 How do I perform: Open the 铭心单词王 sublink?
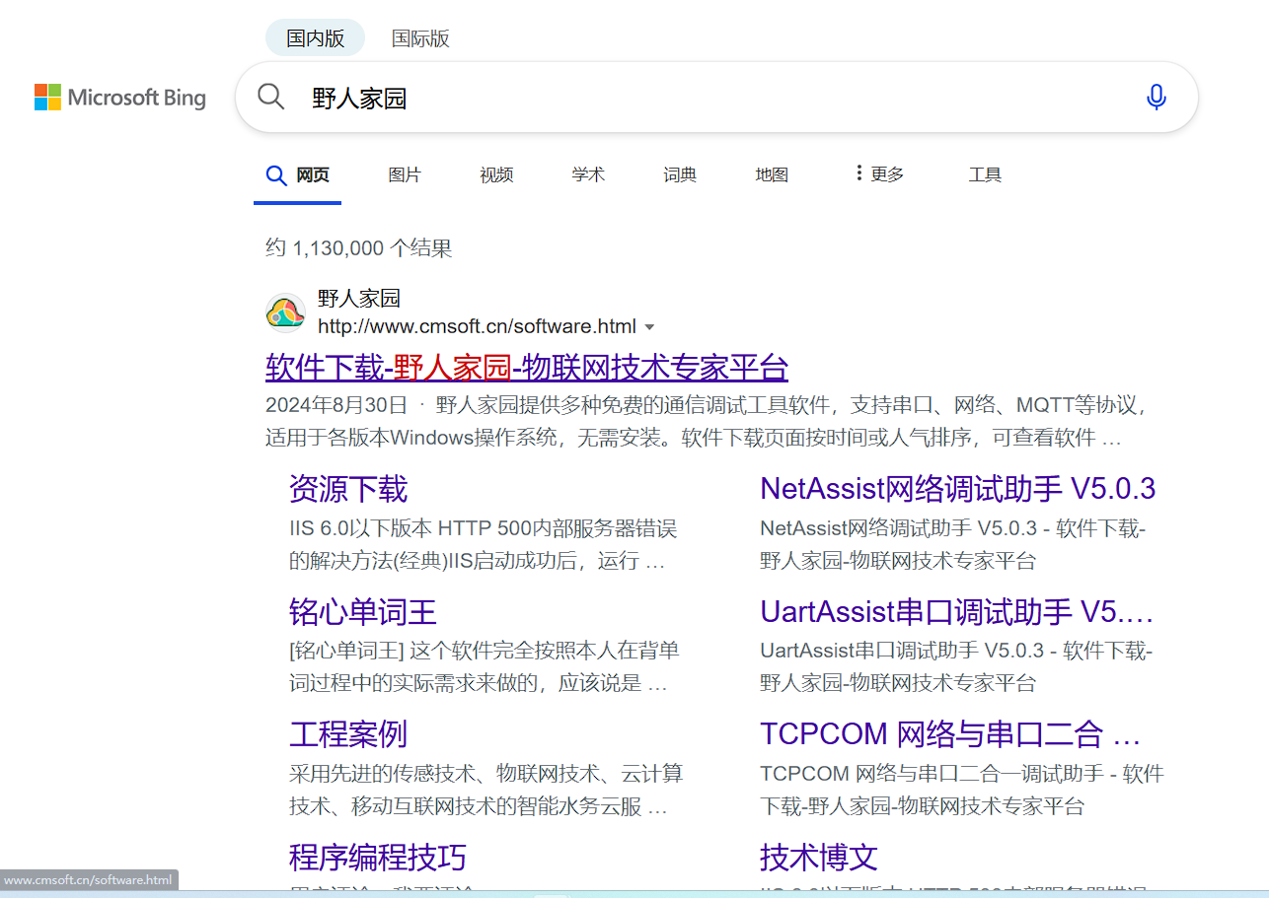pyautogui.click(x=363, y=611)
